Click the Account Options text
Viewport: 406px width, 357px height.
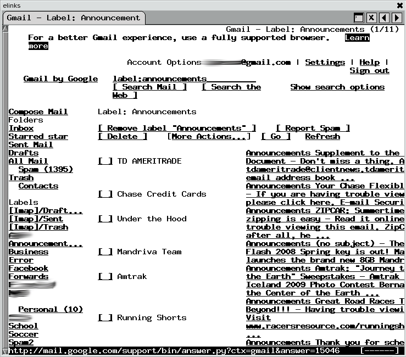click(x=164, y=63)
